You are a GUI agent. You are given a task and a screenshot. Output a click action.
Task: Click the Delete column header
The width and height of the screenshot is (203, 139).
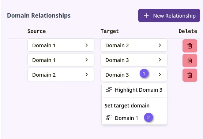[x=188, y=31]
